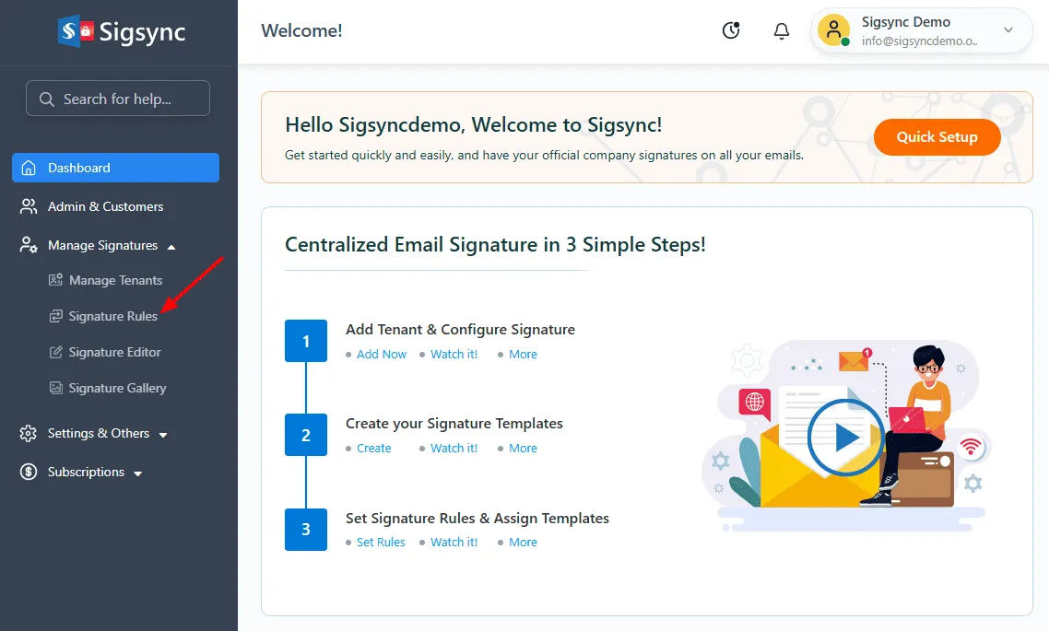Screen dimensions: 1049x631
Task: Open the notifications bell
Action: coord(782,30)
